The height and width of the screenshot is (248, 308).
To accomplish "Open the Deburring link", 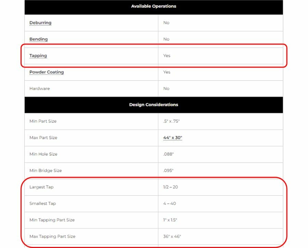I will point(40,23).
